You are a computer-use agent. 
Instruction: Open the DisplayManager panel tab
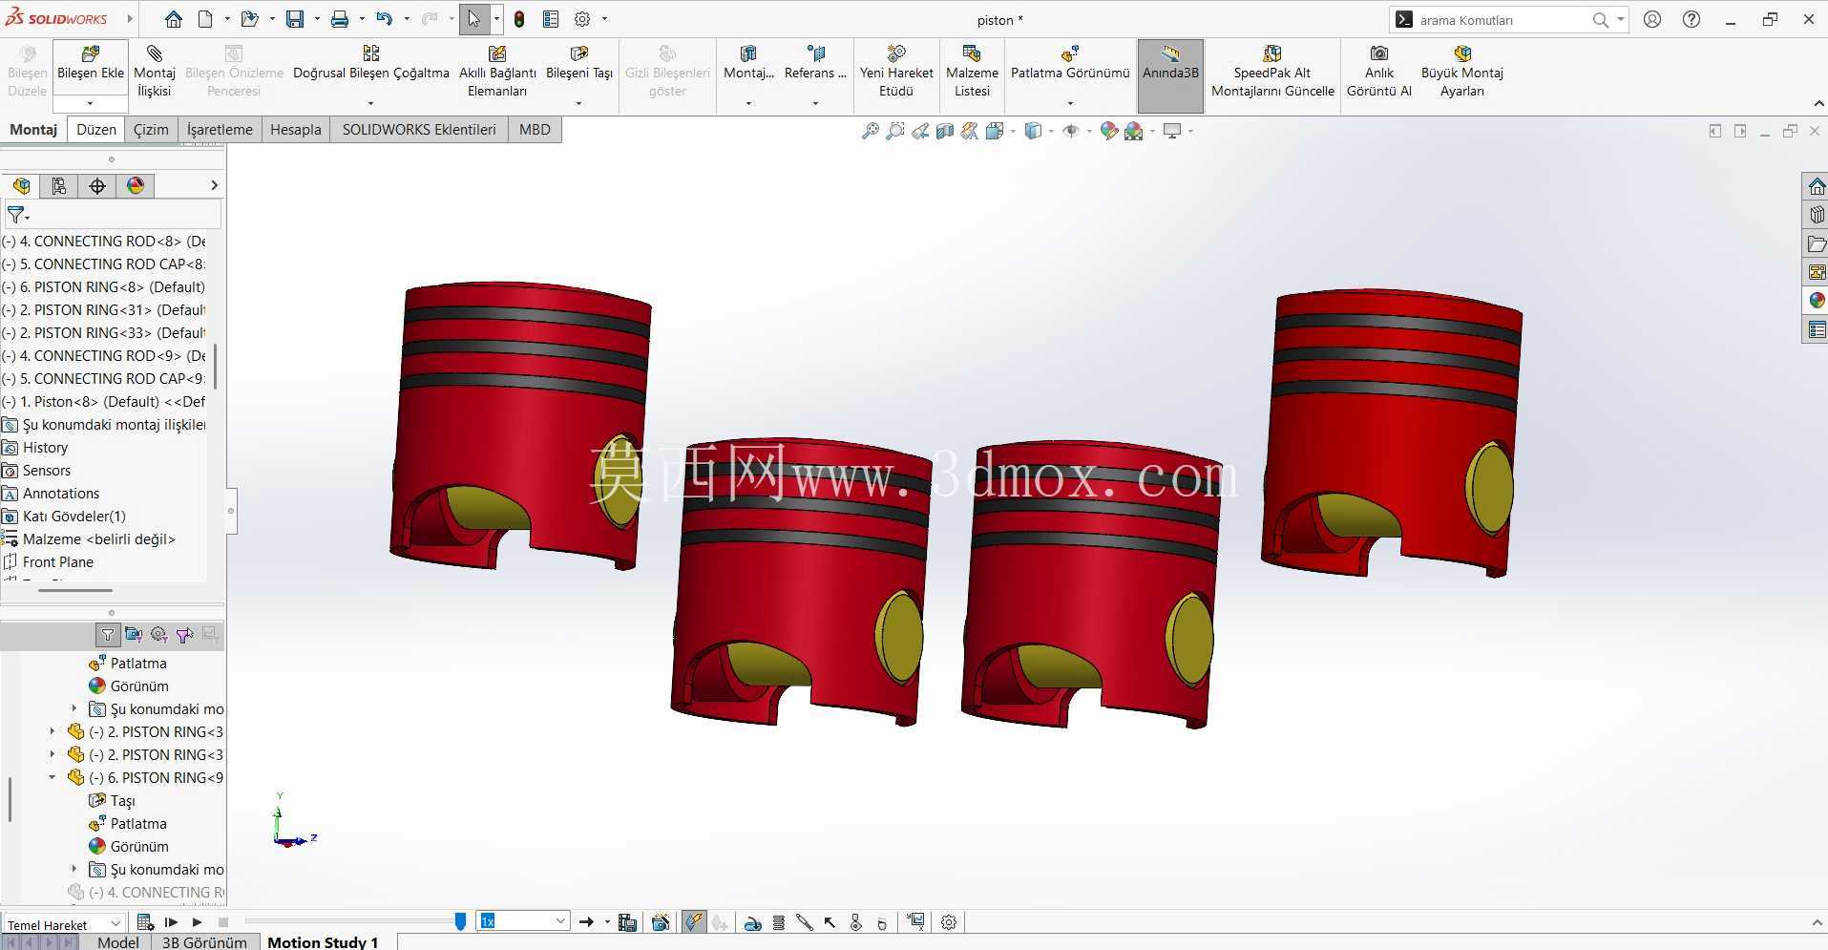point(136,186)
